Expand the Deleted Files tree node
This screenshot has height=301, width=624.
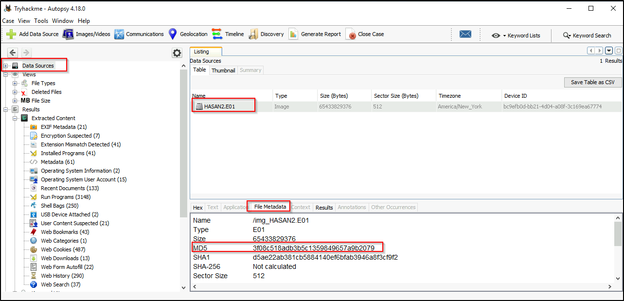(15, 91)
